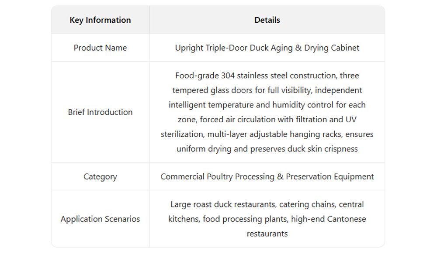This screenshot has height=255, width=437.
Task: Click the word 'restaurants' on the last line
Action: pyautogui.click(x=267, y=234)
